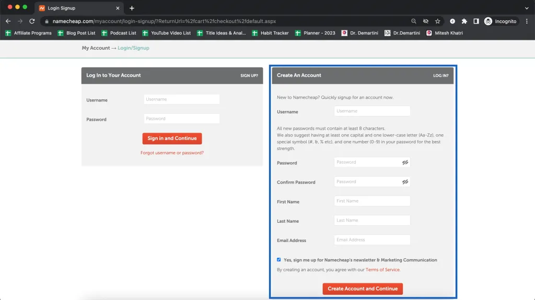Toggle visibility of the Confirm Password field
Image resolution: width=535 pixels, height=300 pixels.
coord(405,182)
